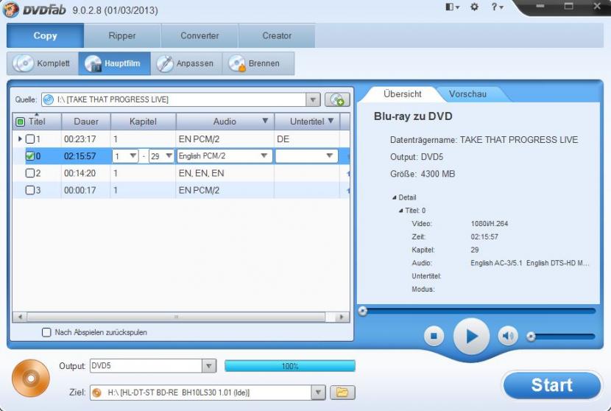
Task: Click the Start button
Action: click(552, 385)
